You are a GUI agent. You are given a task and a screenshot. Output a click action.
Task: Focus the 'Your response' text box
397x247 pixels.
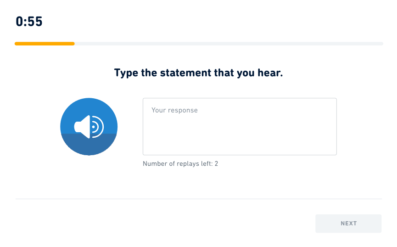click(x=240, y=127)
